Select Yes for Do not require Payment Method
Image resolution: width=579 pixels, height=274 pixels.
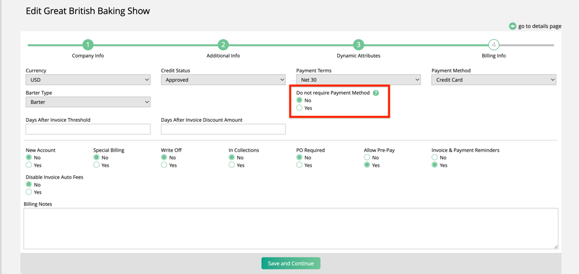[300, 108]
